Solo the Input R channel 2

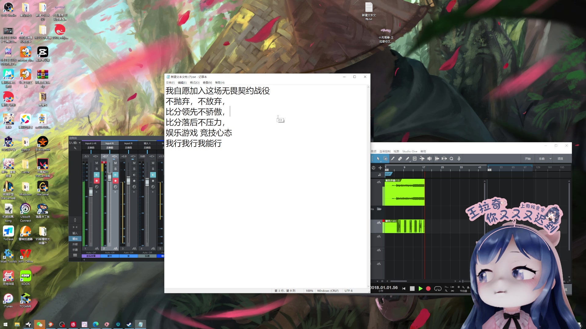click(115, 169)
